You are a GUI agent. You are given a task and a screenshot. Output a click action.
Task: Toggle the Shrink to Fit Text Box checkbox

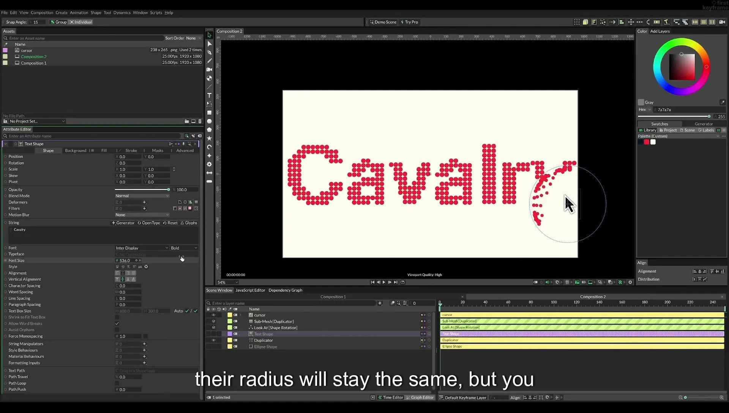pos(117,317)
